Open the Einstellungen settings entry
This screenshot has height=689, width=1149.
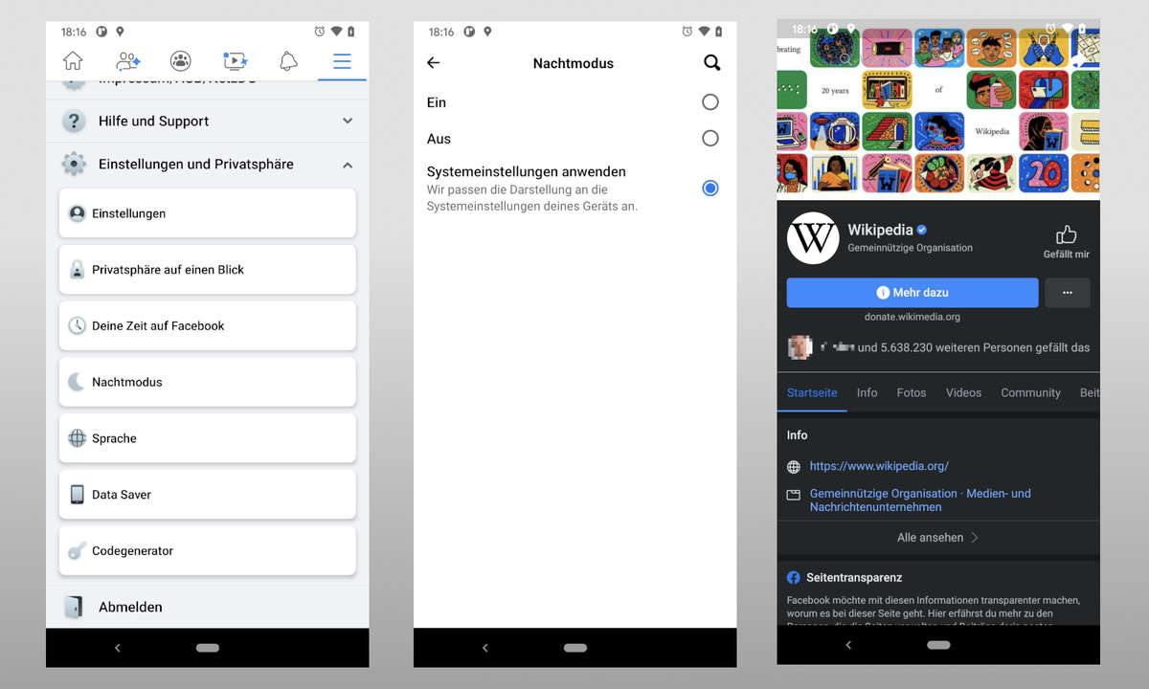(x=208, y=213)
